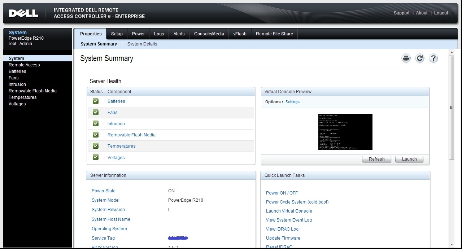Switch to the Setup tab
The height and width of the screenshot is (249, 462).
click(x=117, y=34)
